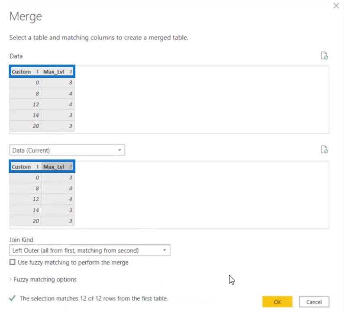The height and width of the screenshot is (312, 344).
Task: Cancel the merge dialog
Action: [x=314, y=302]
